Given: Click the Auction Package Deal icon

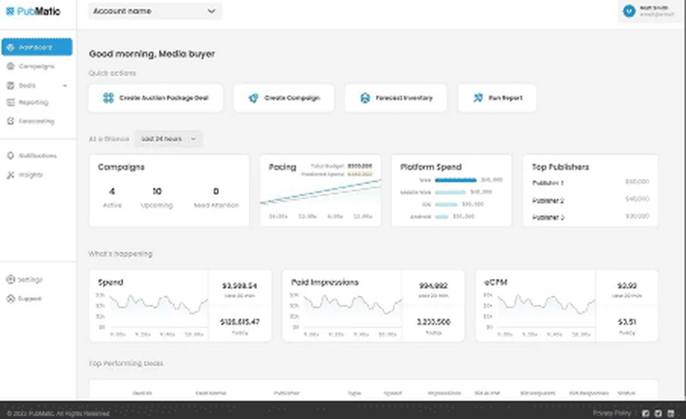Looking at the screenshot, I should coord(108,98).
